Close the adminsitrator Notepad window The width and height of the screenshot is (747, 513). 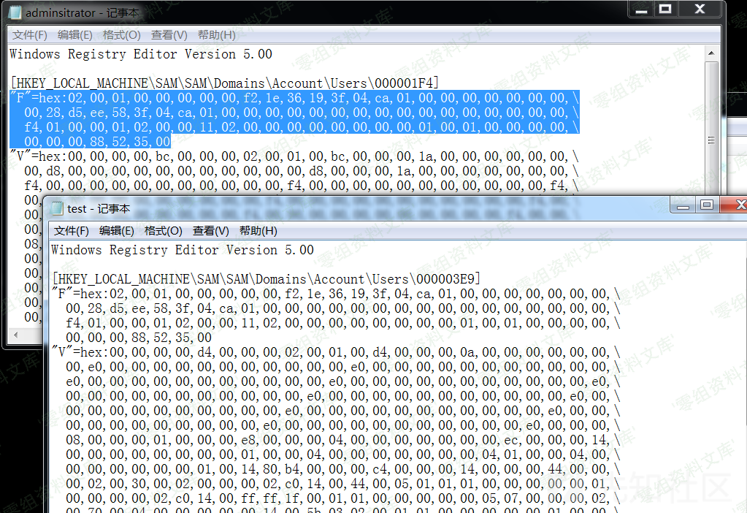tap(699, 9)
